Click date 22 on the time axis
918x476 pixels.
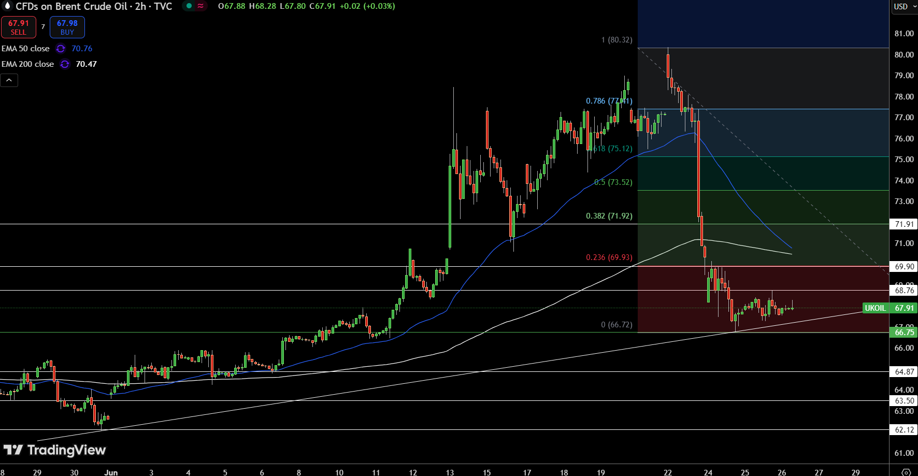pos(668,472)
